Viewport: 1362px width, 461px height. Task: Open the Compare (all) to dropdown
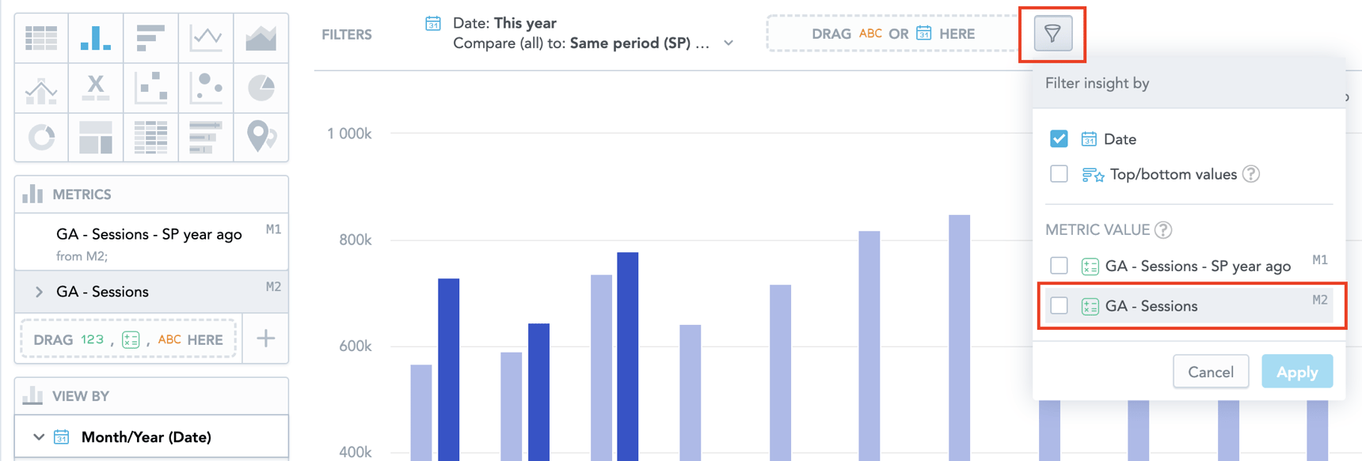pos(728,43)
